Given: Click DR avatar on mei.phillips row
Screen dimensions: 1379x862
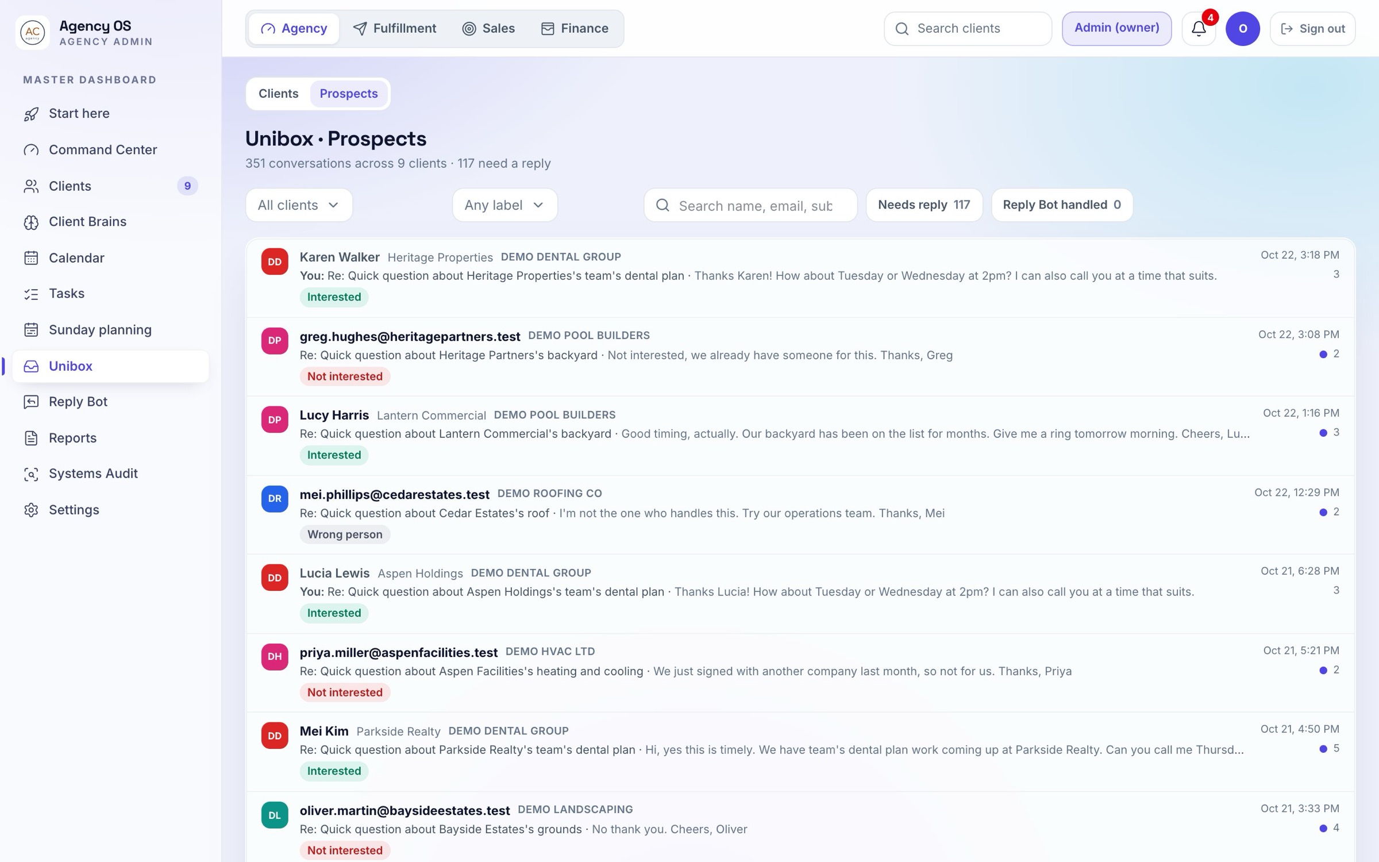Looking at the screenshot, I should pos(275,499).
